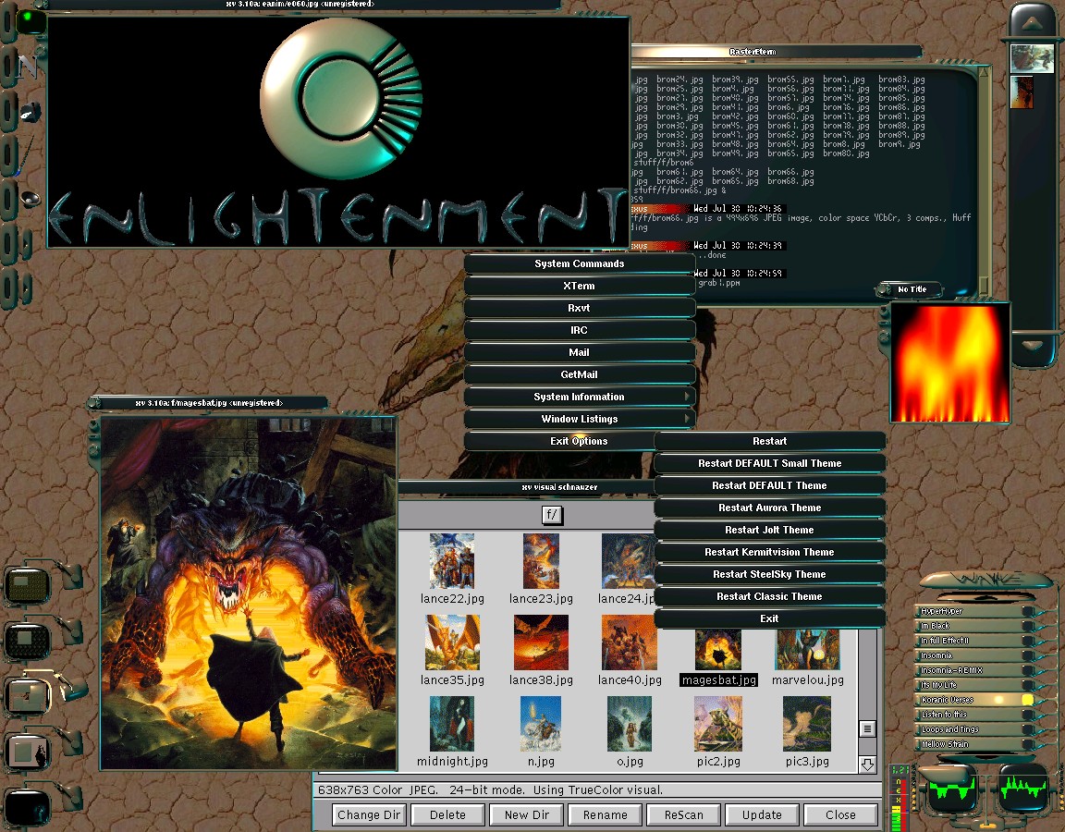Enable the toggle next to the Insomnia track
1065x832 pixels.
[x=1028, y=655]
